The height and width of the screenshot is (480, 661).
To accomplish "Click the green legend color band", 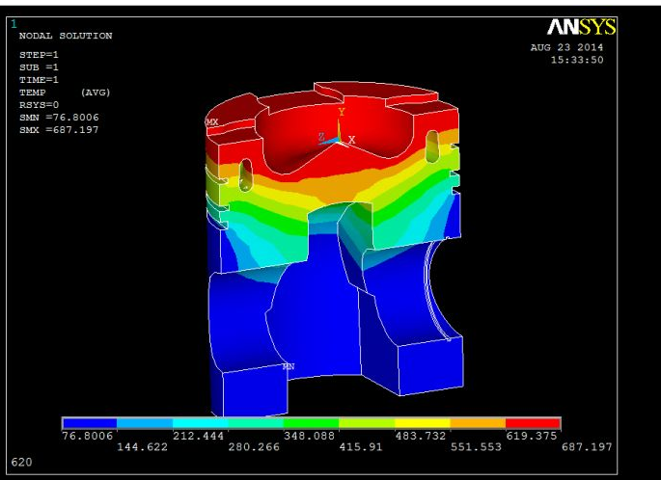I will coord(311,423).
